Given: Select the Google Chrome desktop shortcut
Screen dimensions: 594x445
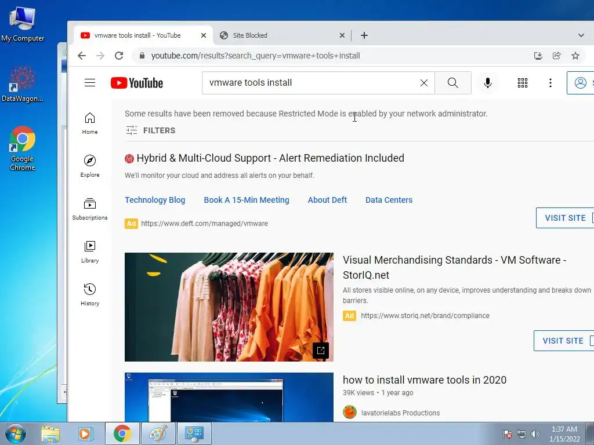Looking at the screenshot, I should pos(23,148).
